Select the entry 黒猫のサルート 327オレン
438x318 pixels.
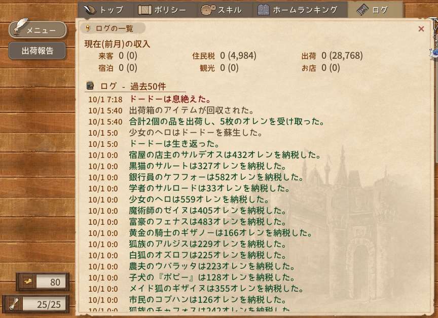click(x=208, y=166)
